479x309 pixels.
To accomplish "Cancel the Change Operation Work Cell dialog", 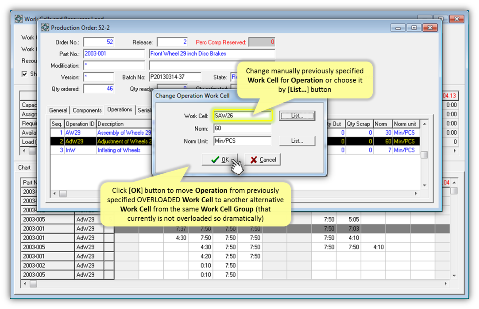I will coord(263,160).
